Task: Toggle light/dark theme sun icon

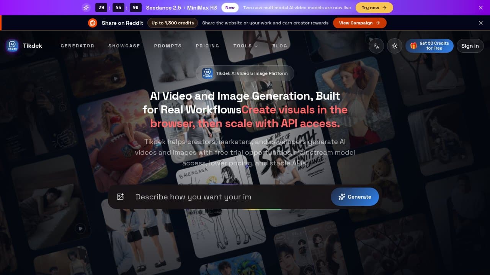Action: click(x=395, y=46)
